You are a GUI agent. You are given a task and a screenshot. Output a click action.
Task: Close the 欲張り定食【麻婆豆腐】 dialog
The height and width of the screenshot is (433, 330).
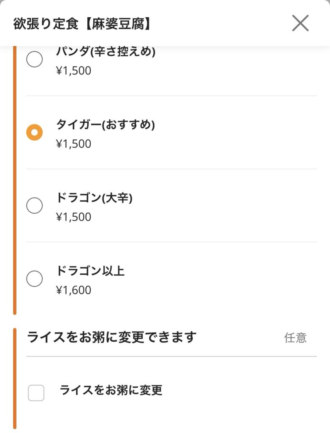click(x=300, y=23)
